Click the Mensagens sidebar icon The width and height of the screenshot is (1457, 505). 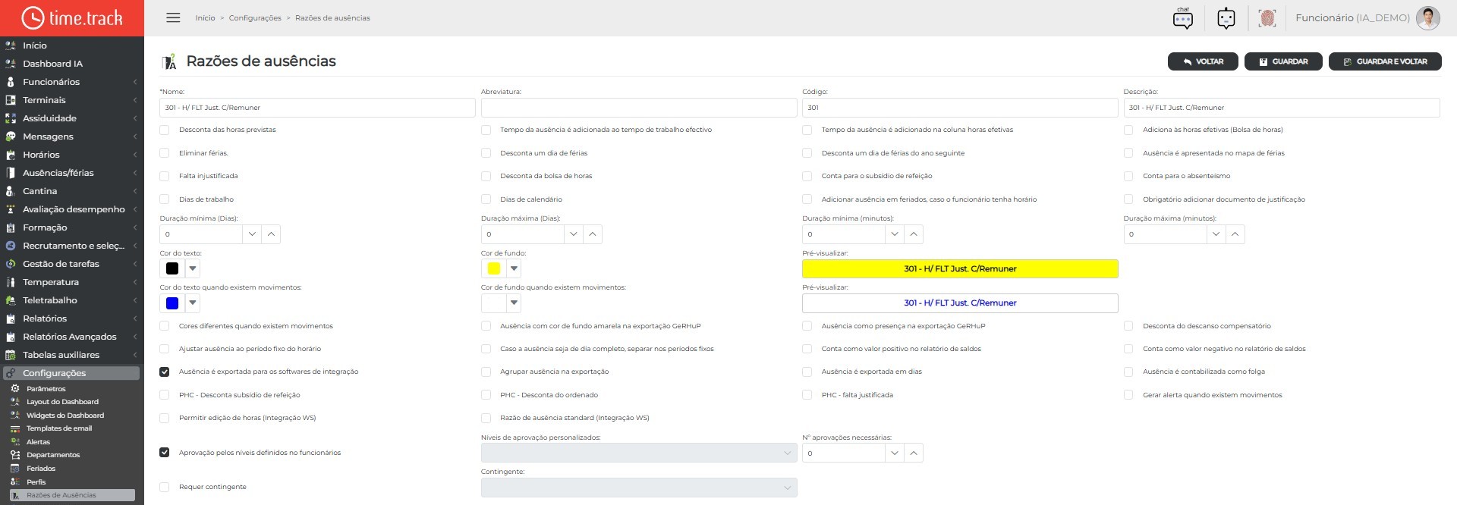click(x=11, y=136)
